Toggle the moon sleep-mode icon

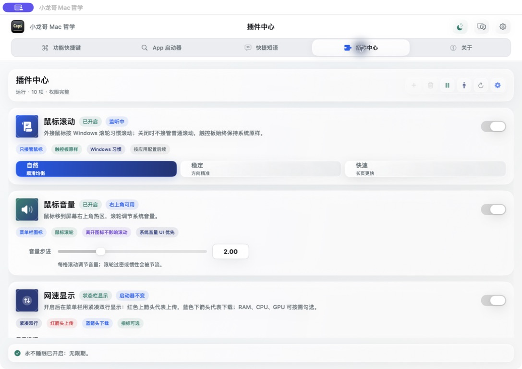[460, 26]
